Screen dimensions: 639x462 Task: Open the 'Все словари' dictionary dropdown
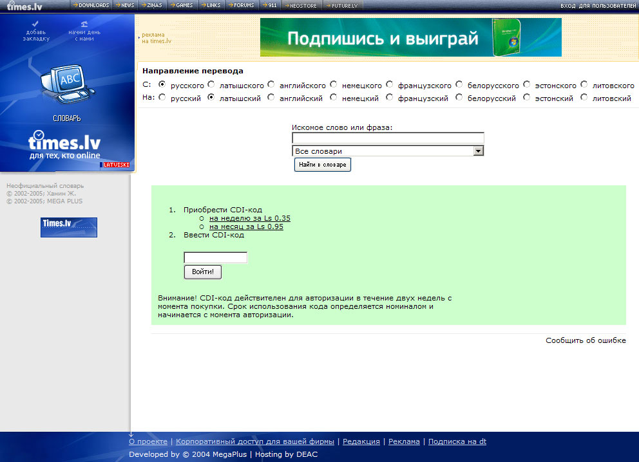tap(388, 151)
